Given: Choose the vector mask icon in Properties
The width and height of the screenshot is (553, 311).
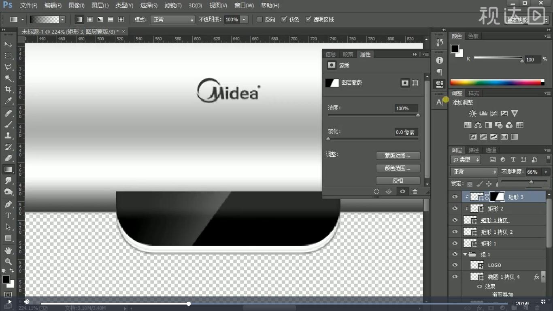Looking at the screenshot, I should pos(415,83).
